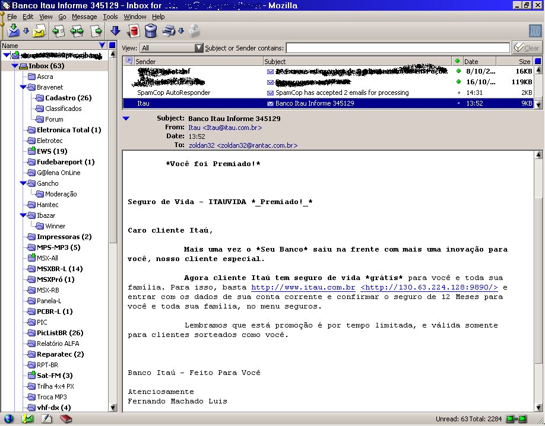
Task: Open the Message menu
Action: click(x=84, y=17)
